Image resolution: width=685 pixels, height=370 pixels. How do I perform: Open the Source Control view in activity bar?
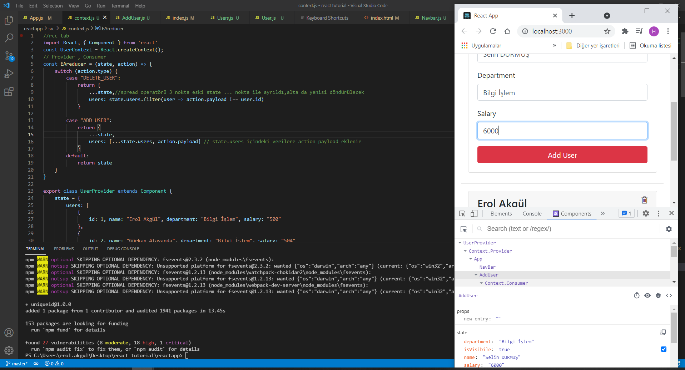tap(9, 56)
